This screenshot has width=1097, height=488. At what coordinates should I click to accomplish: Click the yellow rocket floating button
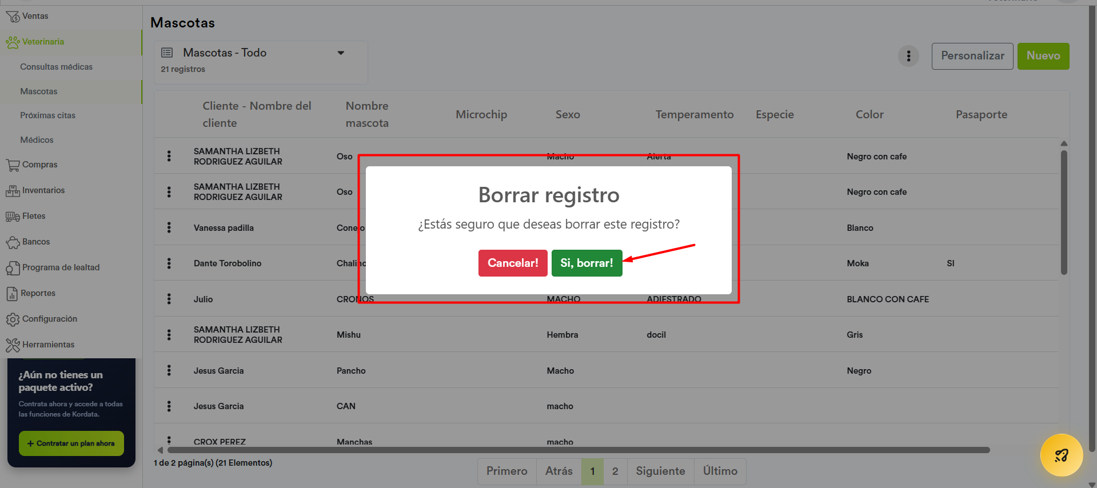[x=1061, y=455]
